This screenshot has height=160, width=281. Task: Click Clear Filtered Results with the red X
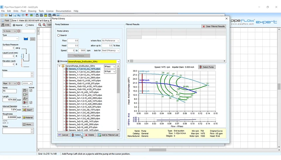coord(214,26)
